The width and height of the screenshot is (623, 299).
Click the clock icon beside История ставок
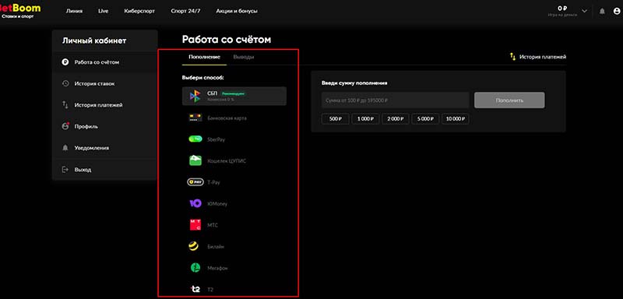[65, 83]
